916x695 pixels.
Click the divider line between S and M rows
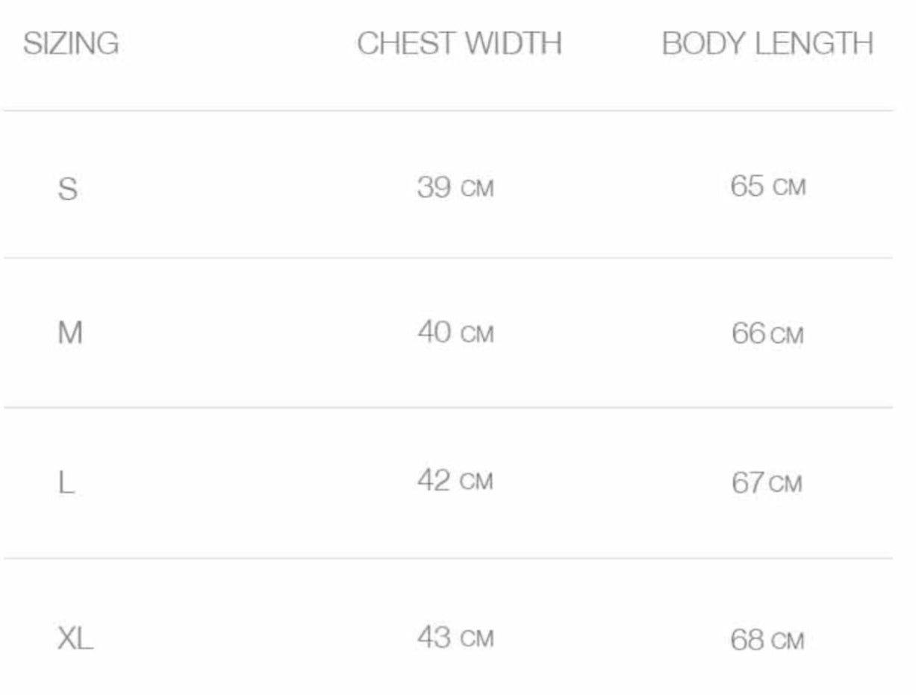click(x=448, y=258)
